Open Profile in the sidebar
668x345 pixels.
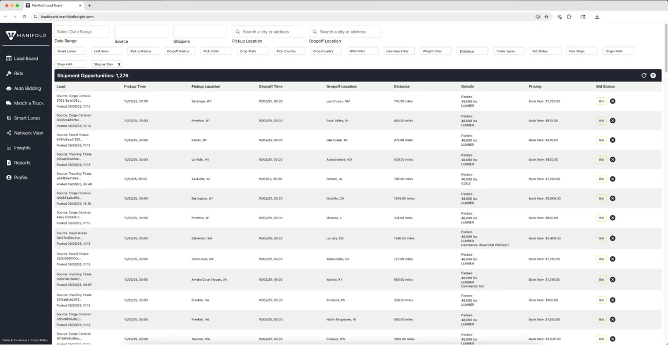(x=17, y=177)
